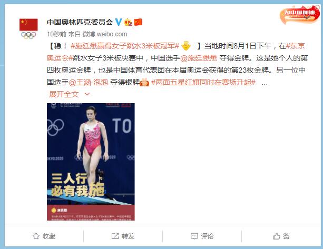
Task: Click the Chinese Olympic Committee avatar
Action: click(x=28, y=28)
